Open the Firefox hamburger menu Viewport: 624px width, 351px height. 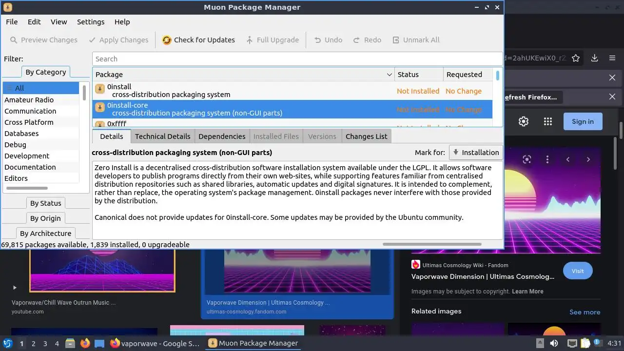(612, 58)
